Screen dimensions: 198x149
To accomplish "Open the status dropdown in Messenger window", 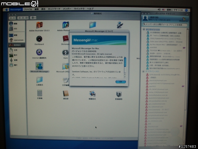I will (154, 17).
